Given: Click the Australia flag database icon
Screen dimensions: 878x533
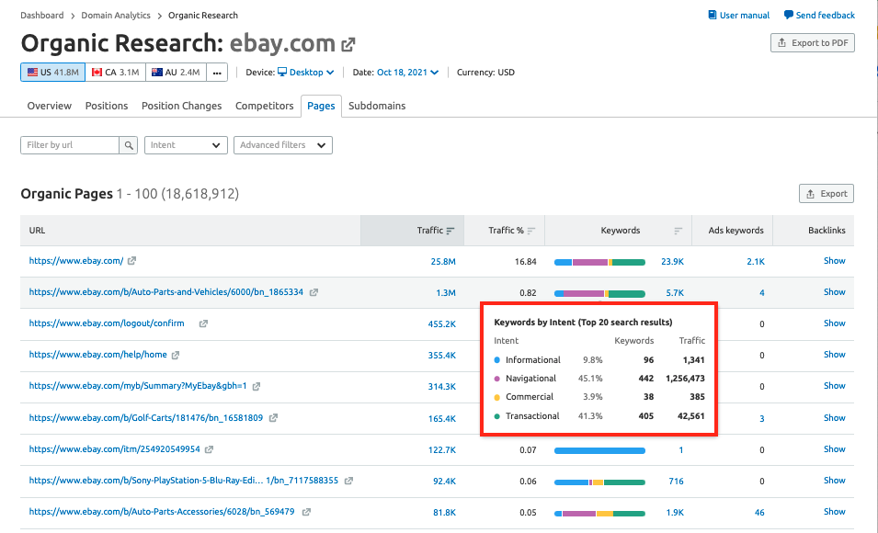Looking at the screenshot, I should pyautogui.click(x=157, y=73).
